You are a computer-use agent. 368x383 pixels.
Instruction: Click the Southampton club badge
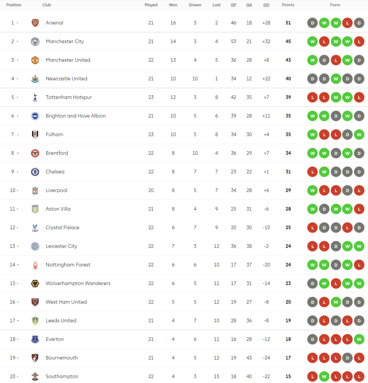point(35,376)
